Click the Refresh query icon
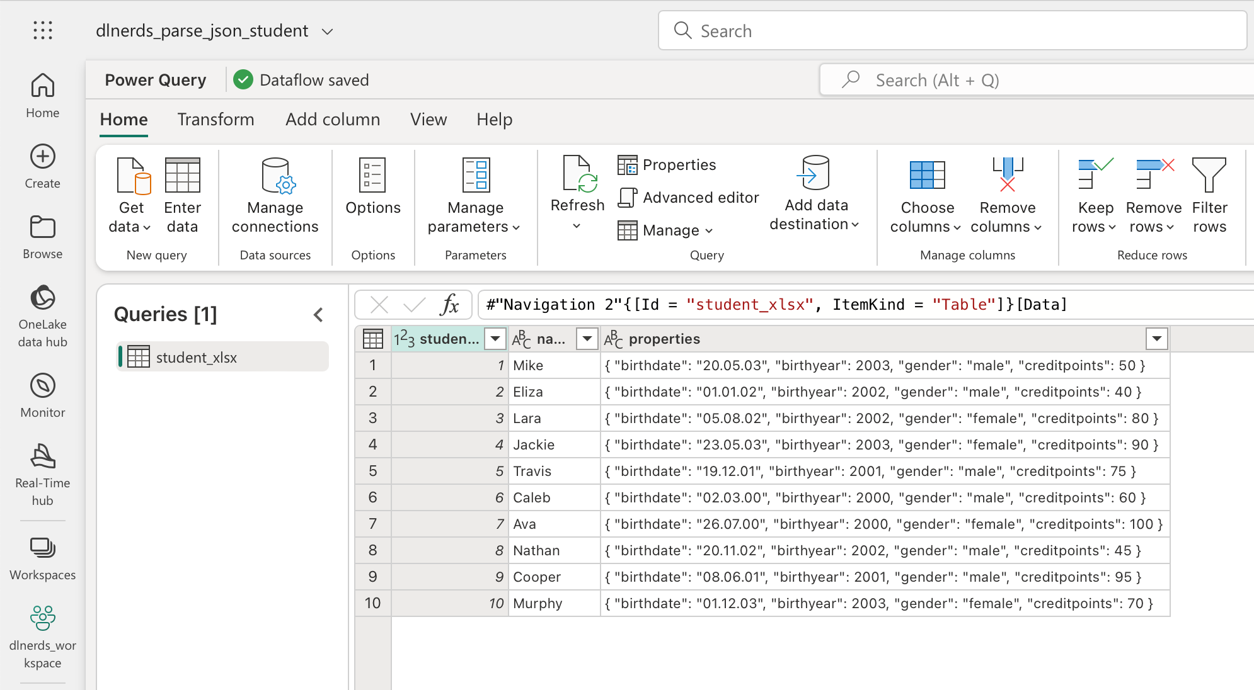 [x=578, y=174]
